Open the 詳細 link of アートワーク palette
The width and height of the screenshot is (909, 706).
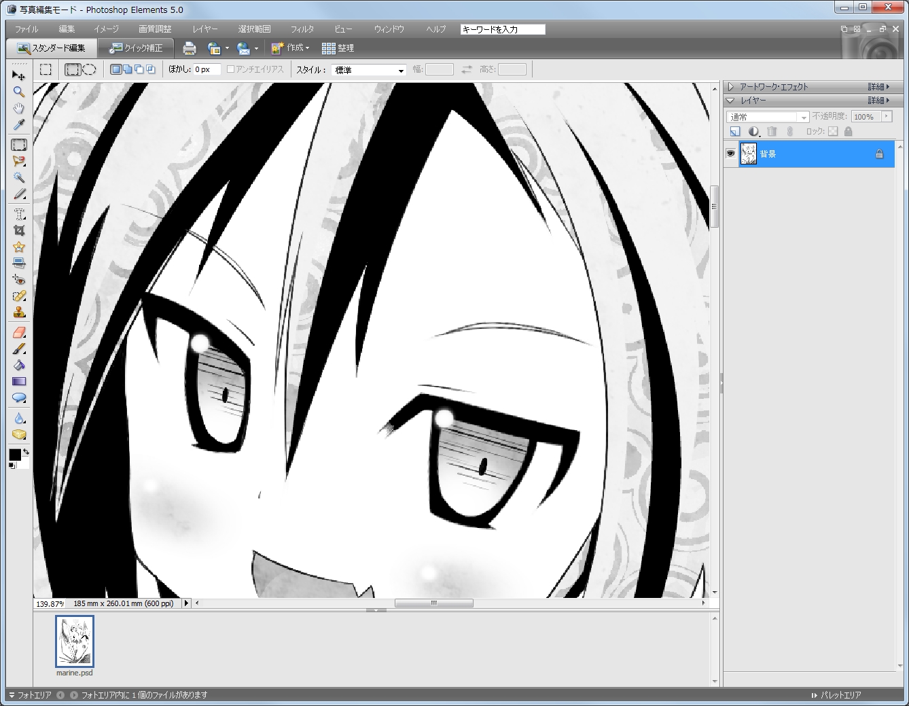[x=878, y=87]
